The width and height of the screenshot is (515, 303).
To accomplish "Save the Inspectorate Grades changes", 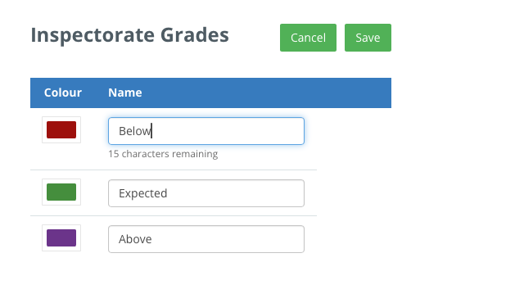I will click(x=368, y=38).
